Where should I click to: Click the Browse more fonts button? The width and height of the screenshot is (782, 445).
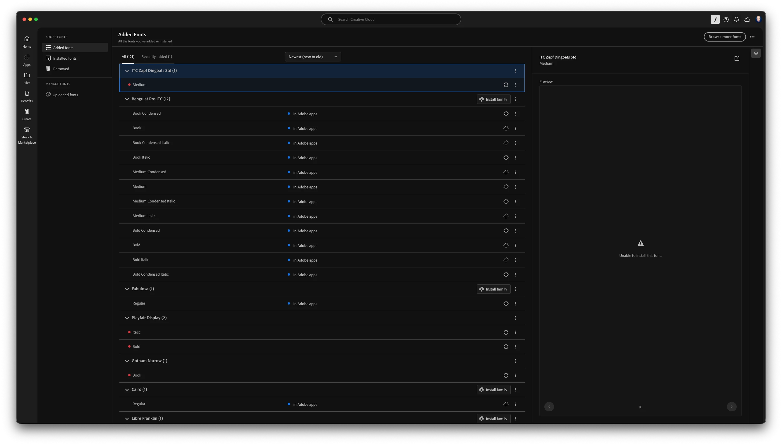[725, 37]
